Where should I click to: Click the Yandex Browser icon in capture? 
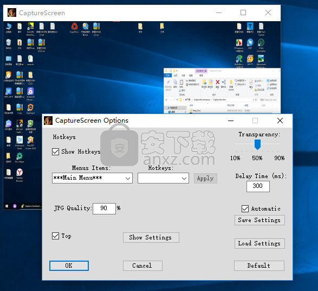point(20,172)
